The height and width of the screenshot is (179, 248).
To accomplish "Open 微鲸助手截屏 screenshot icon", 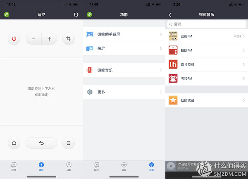I will coord(90,34).
